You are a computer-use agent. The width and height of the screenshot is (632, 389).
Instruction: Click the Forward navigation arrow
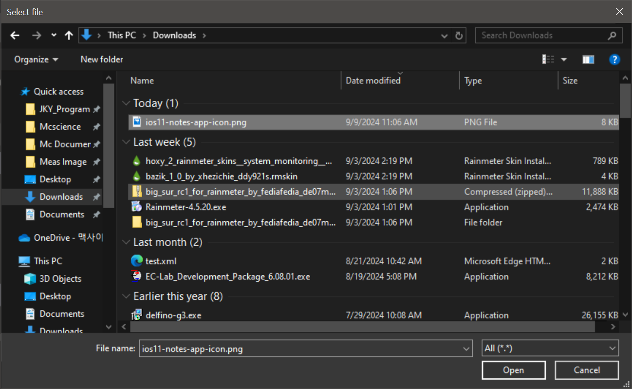(37, 36)
